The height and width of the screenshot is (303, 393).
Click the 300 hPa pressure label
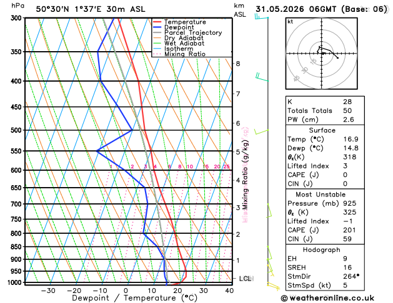pyautogui.click(x=17, y=18)
